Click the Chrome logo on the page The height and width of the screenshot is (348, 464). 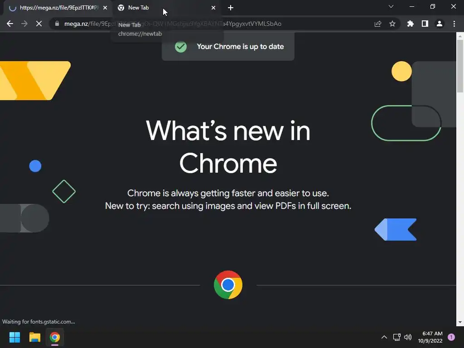click(228, 285)
